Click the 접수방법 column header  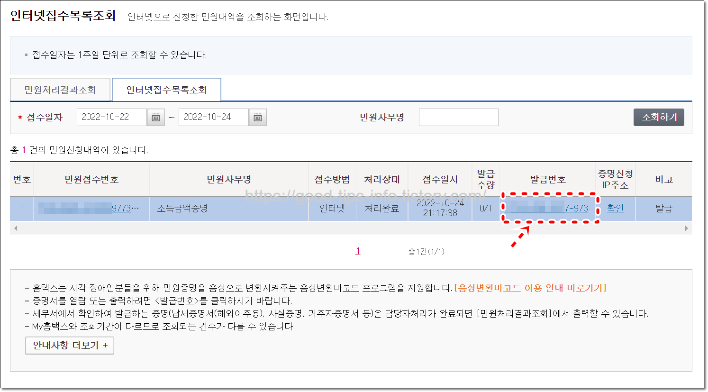point(332,180)
